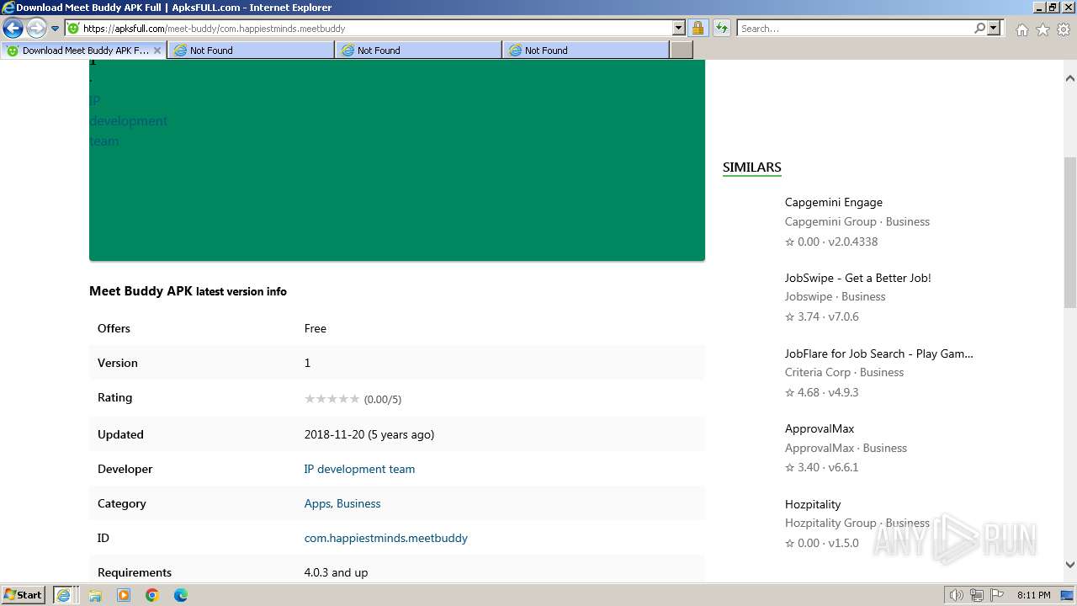
Task: Click the scrollbar down arrow
Action: click(x=1070, y=565)
